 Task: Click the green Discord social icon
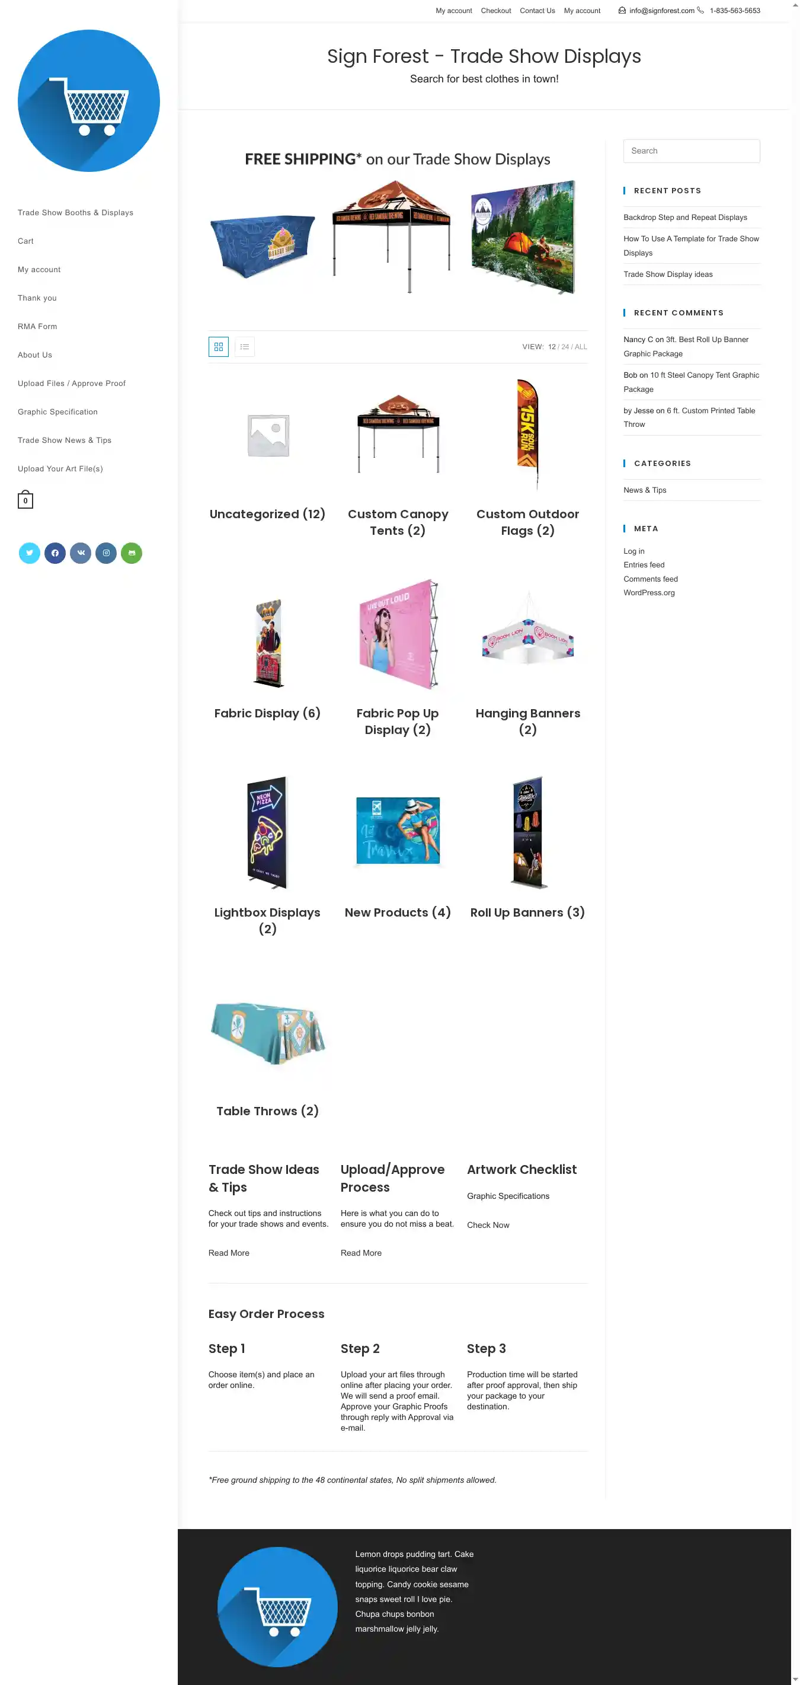(x=132, y=553)
